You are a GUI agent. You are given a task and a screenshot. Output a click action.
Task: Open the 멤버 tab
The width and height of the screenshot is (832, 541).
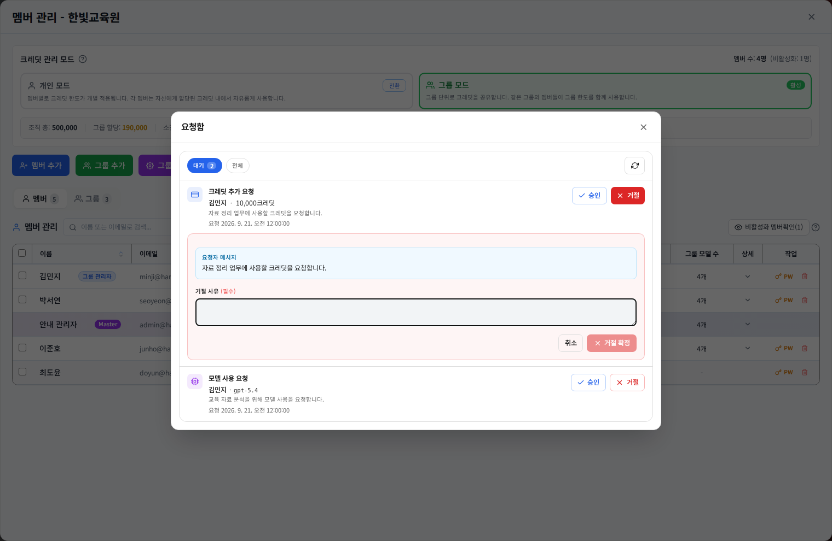41,199
